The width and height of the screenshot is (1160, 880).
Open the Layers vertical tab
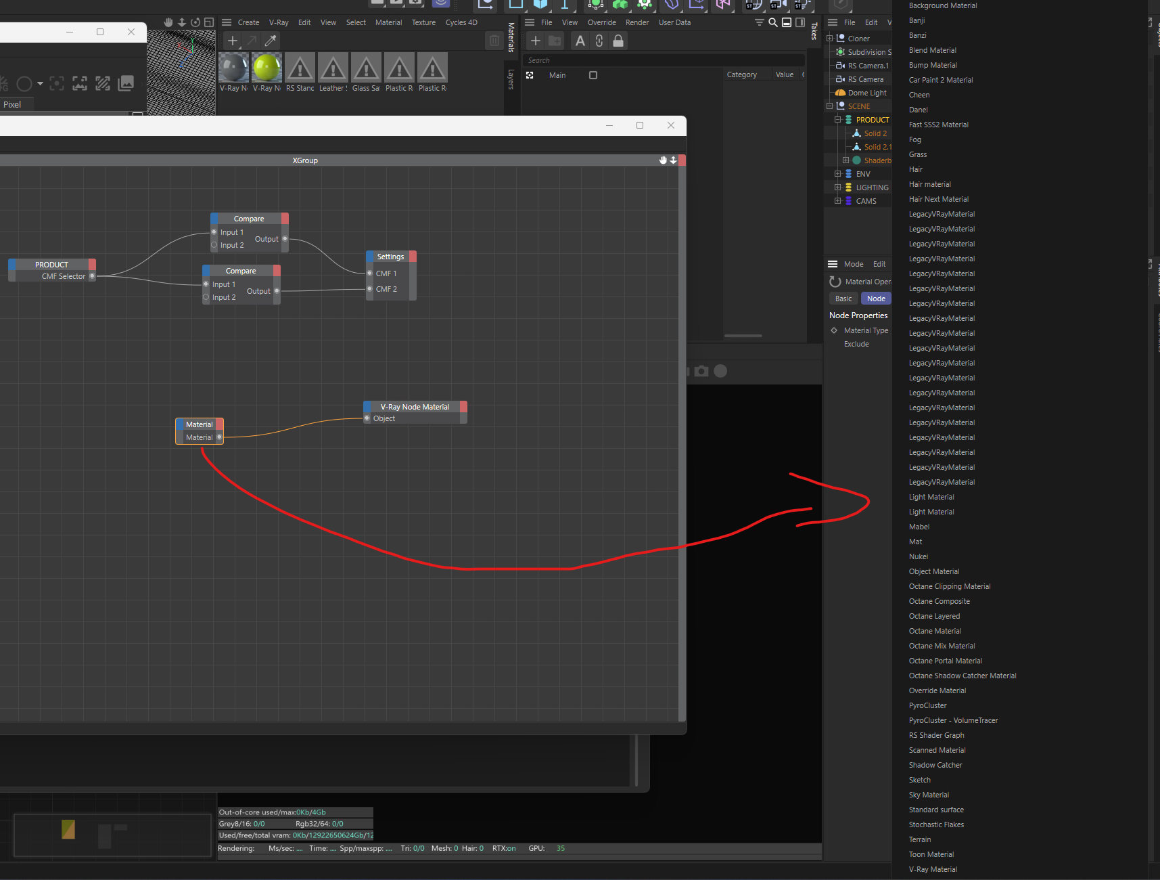coord(511,79)
